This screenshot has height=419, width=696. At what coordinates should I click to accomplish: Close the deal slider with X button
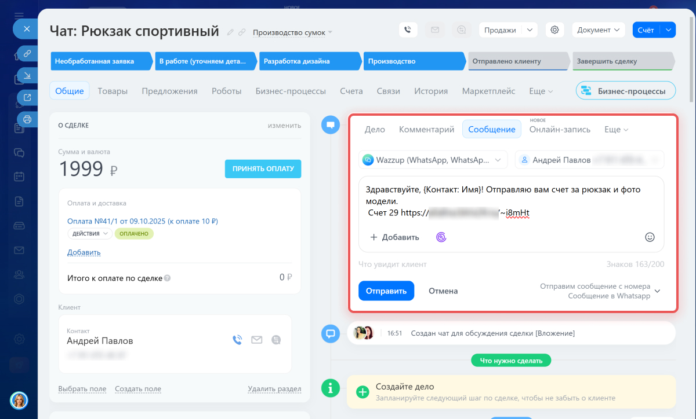coord(26,28)
